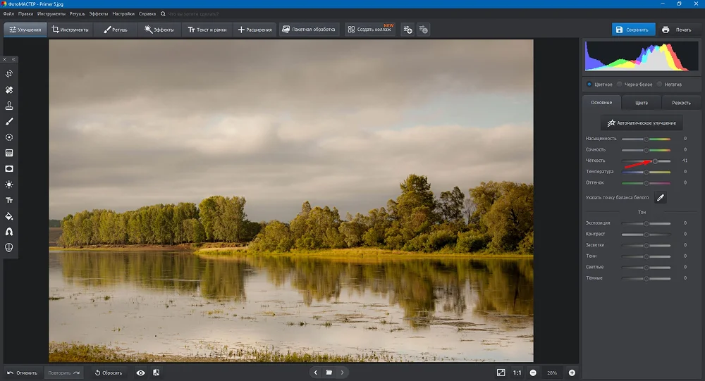Click the 28% zoom value field

click(552, 373)
